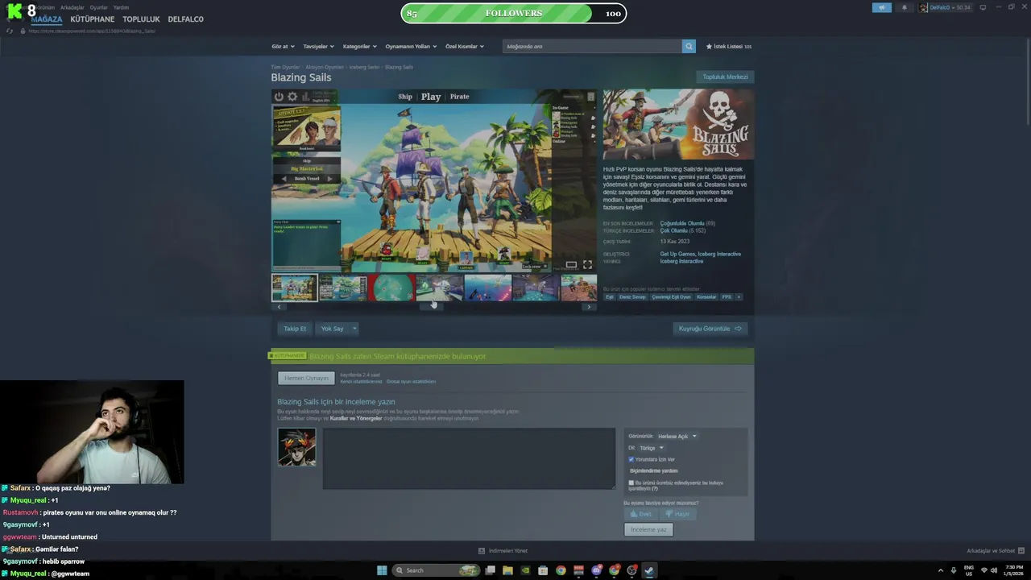The image size is (1031, 580).
Task: Click the plus button after tags
Action: pos(739,297)
